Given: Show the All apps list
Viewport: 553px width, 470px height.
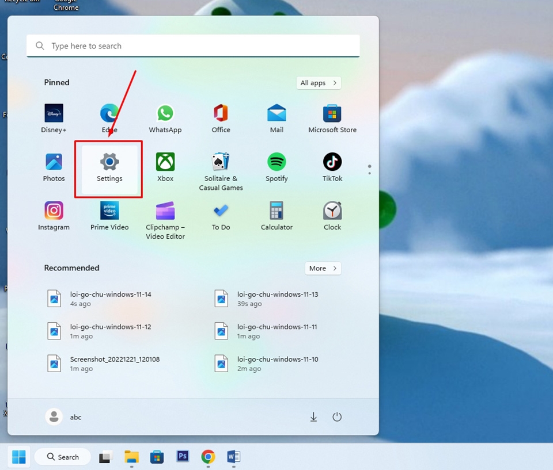Looking at the screenshot, I should pos(319,82).
